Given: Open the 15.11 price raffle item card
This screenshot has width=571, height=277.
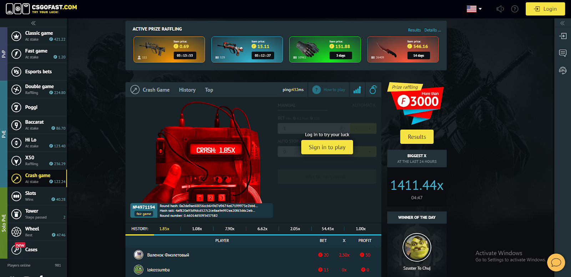Looking at the screenshot, I should pyautogui.click(x=247, y=49).
